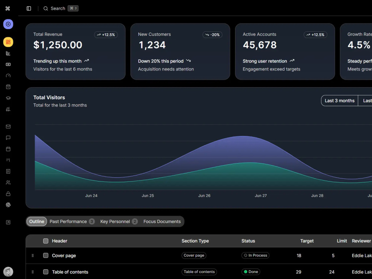Click the purple plus create button
This screenshot has height=279, width=372.
coord(8,24)
